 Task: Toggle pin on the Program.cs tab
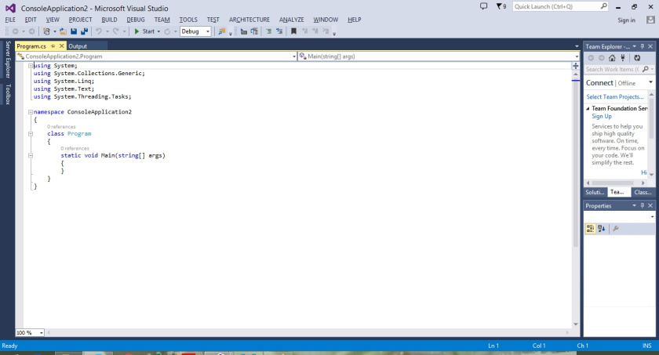coord(53,46)
